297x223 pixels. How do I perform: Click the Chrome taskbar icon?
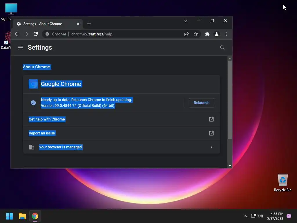pyautogui.click(x=35, y=216)
